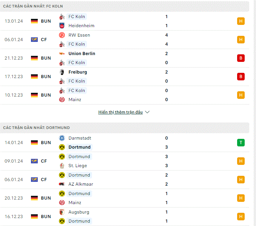Expand the chevron beside Hiển thị thêm trận đấu
This screenshot has height=226, width=256.
point(147,112)
